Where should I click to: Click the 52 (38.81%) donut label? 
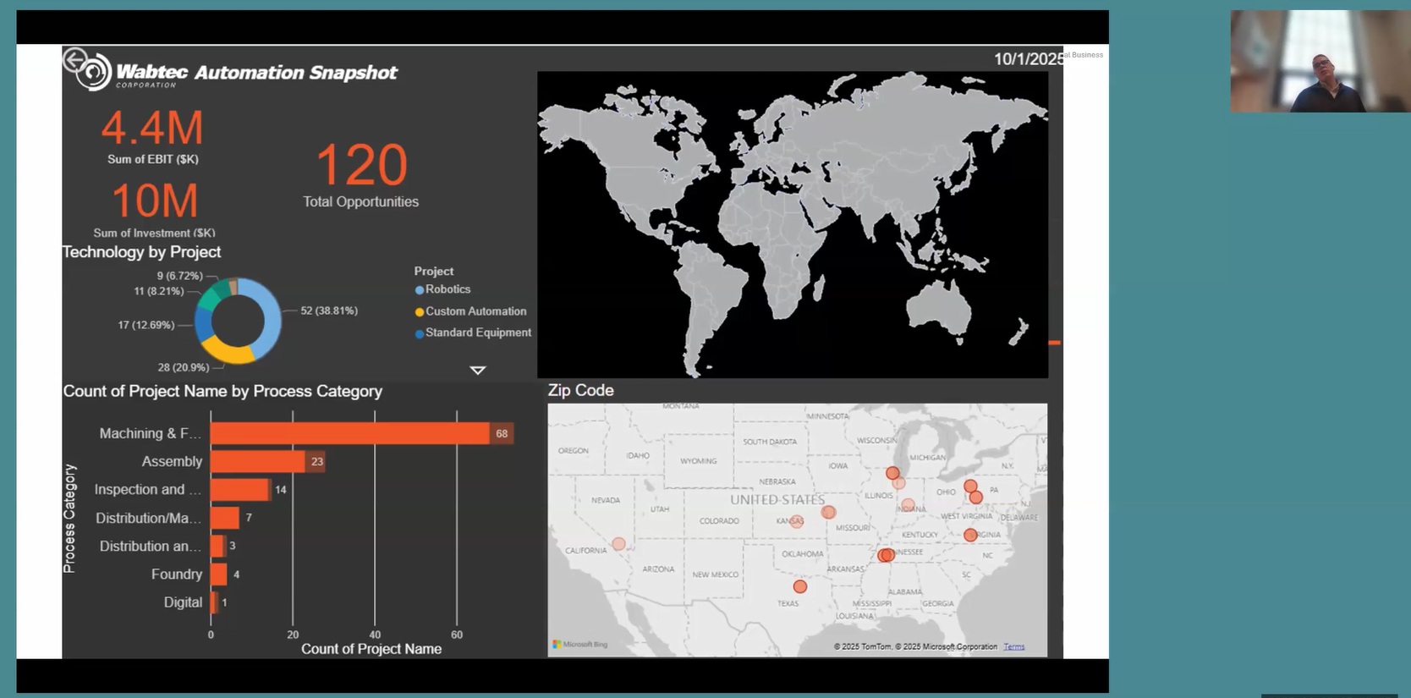click(x=329, y=311)
